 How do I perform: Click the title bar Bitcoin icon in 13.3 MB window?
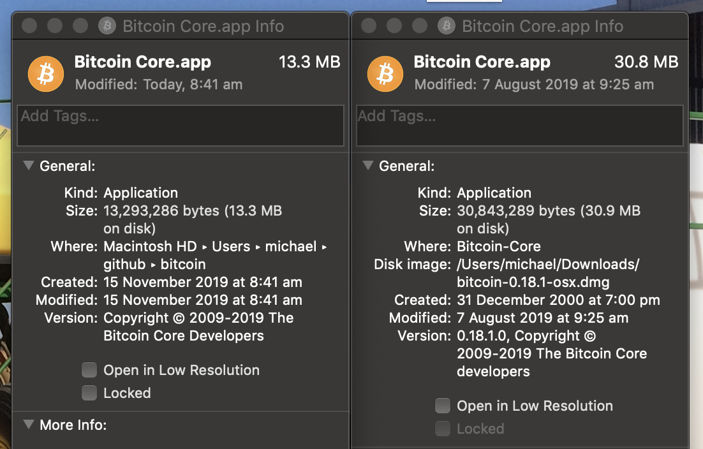107,26
